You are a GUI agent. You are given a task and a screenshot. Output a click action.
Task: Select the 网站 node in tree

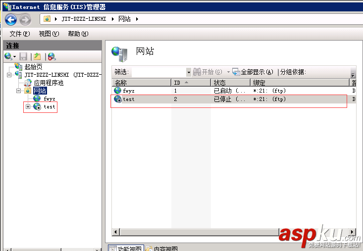click(x=40, y=91)
